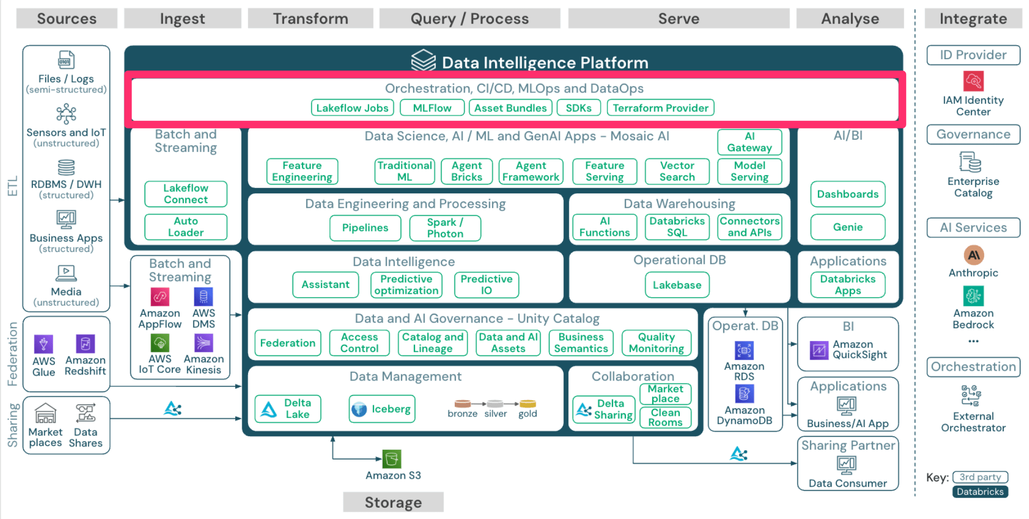Click the Amazon Bedrock icon

tap(972, 295)
